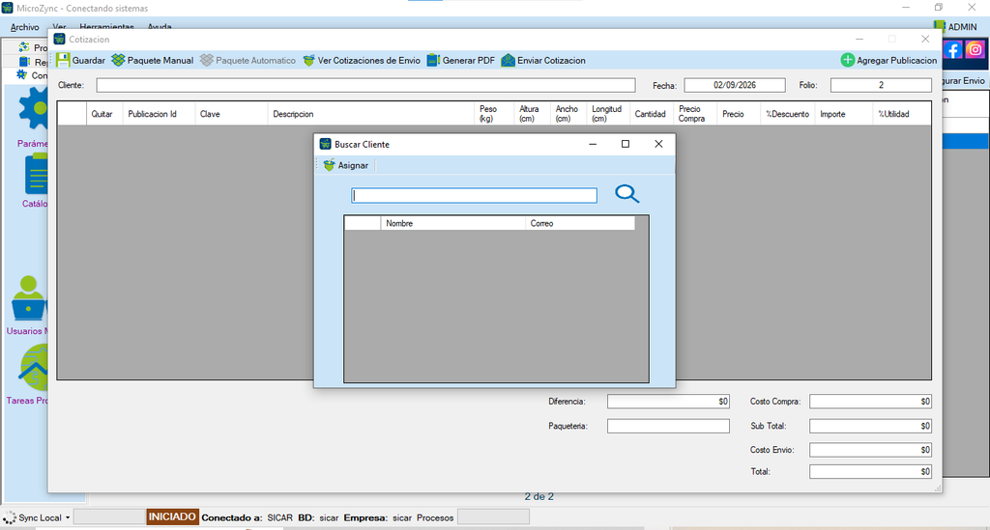The image size is (990, 530).
Task: Click the Cantidad column header
Action: pos(651,114)
